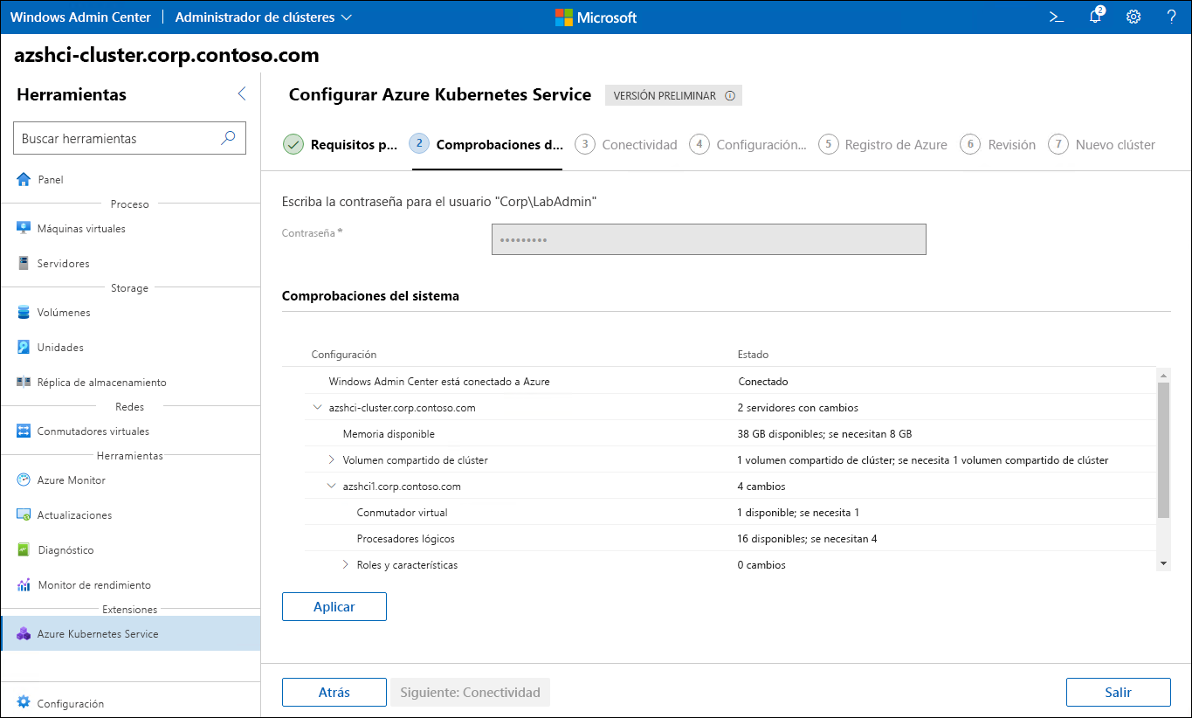Screen dimensions: 1192x718
Task: Click '1 disponible; se necesita 1' status
Action: pos(798,512)
